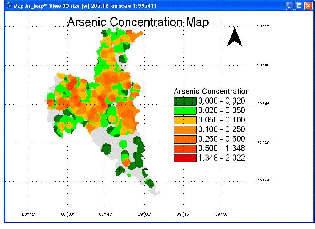Click the dark green 0.000 - 0.020 swatch
This screenshot has width=315, height=229.
[x=185, y=101]
